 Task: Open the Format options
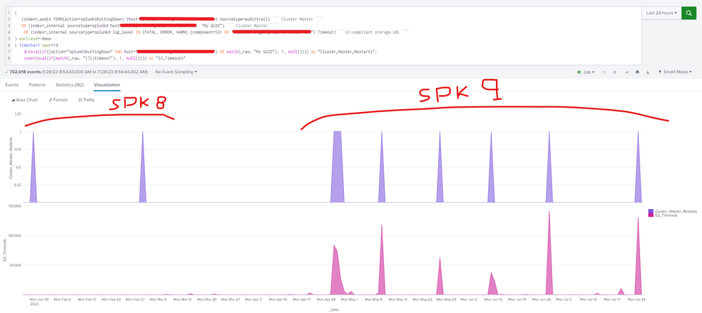click(58, 100)
